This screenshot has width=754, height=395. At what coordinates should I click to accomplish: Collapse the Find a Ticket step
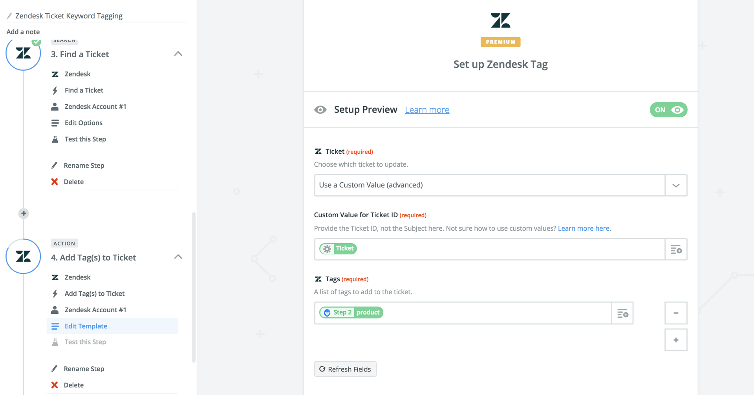click(x=178, y=54)
